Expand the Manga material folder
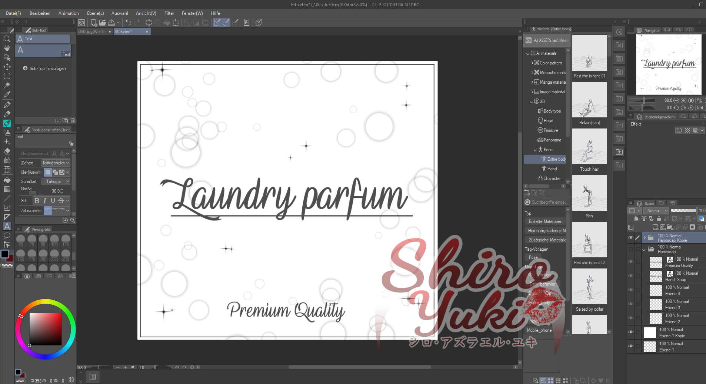The height and width of the screenshot is (384, 706). click(x=532, y=82)
